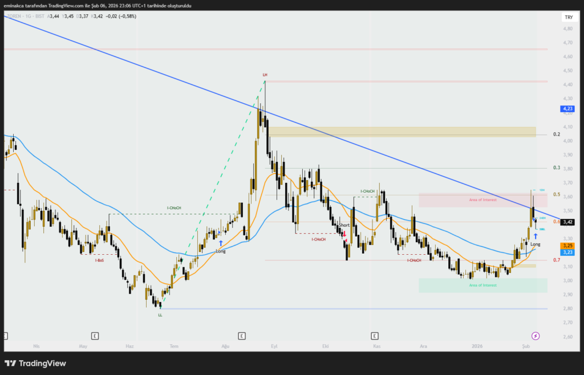The image size is (584, 375).
Task: Click the earnings 'E' marker above Kas
Action: pos(375,336)
